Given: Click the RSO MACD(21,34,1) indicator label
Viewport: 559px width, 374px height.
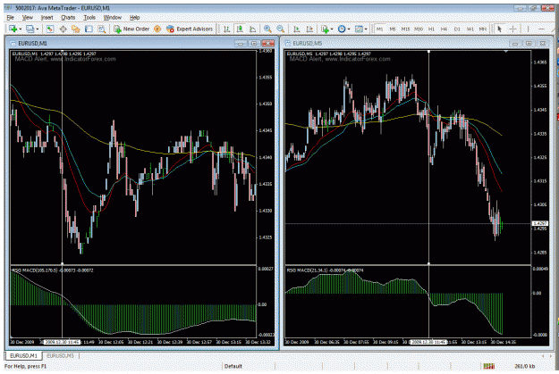Looking at the screenshot, I should tap(326, 270).
